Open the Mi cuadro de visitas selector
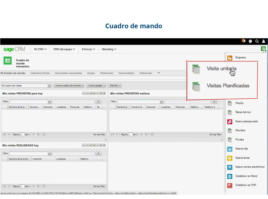268x199 pixels. (26, 86)
